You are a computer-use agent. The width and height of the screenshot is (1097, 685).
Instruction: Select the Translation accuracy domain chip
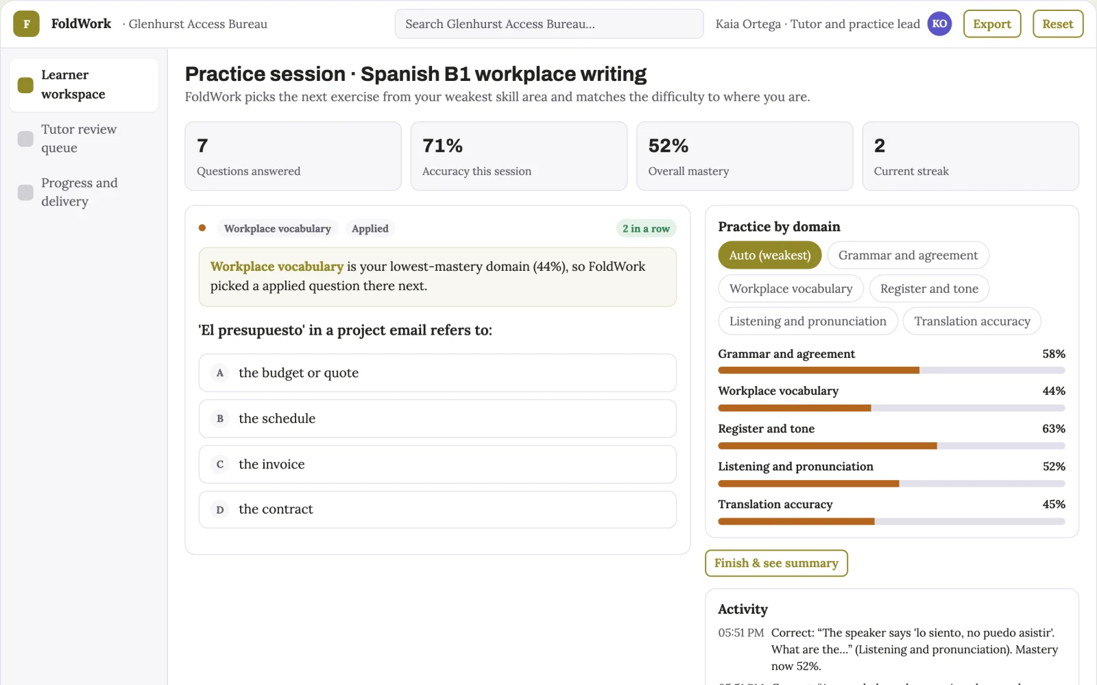click(x=972, y=321)
